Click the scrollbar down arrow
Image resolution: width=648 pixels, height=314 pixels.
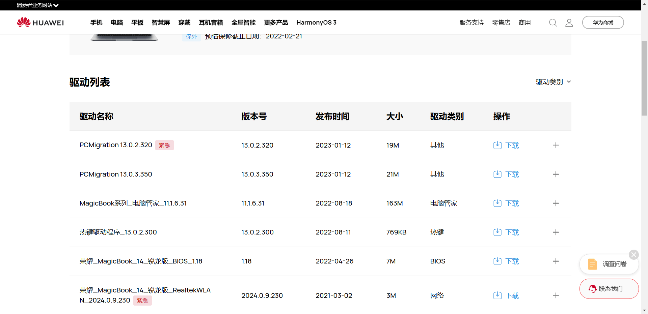pos(644,311)
